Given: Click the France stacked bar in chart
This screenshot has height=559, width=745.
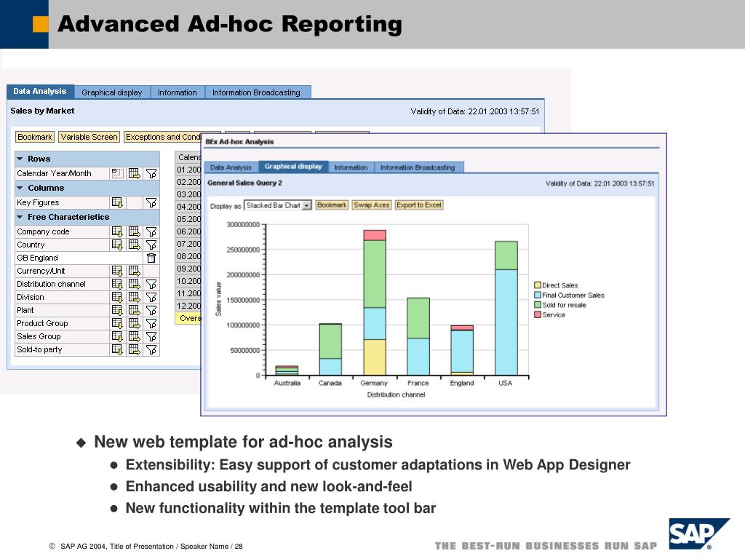Looking at the screenshot, I should (418, 336).
